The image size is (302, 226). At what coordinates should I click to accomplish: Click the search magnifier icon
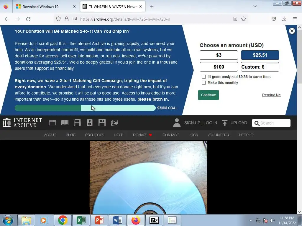(x=257, y=123)
